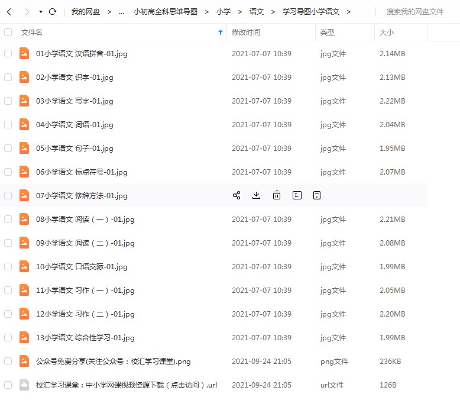Check box for 02小学语文 识字-01.jpg
Screen dimensions: 460x400
click(x=8, y=78)
